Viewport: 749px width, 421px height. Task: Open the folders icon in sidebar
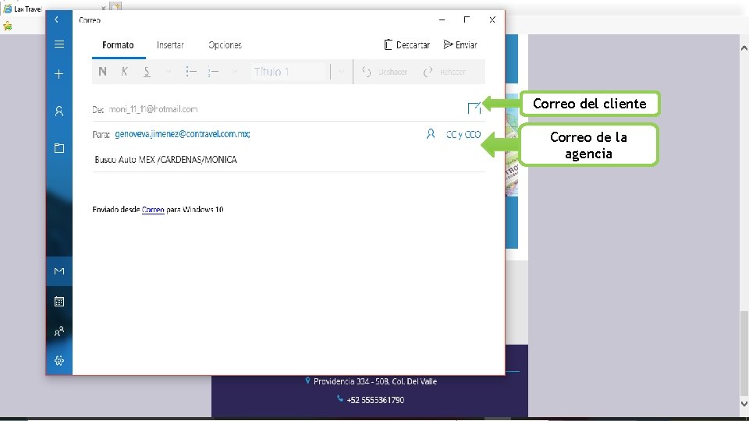tap(59, 148)
